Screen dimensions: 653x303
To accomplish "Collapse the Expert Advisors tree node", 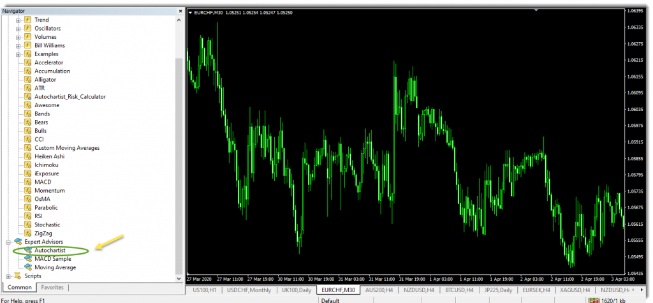I will (8, 242).
